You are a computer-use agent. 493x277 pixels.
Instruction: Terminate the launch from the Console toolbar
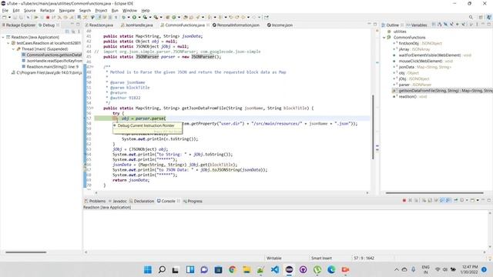(x=404, y=200)
